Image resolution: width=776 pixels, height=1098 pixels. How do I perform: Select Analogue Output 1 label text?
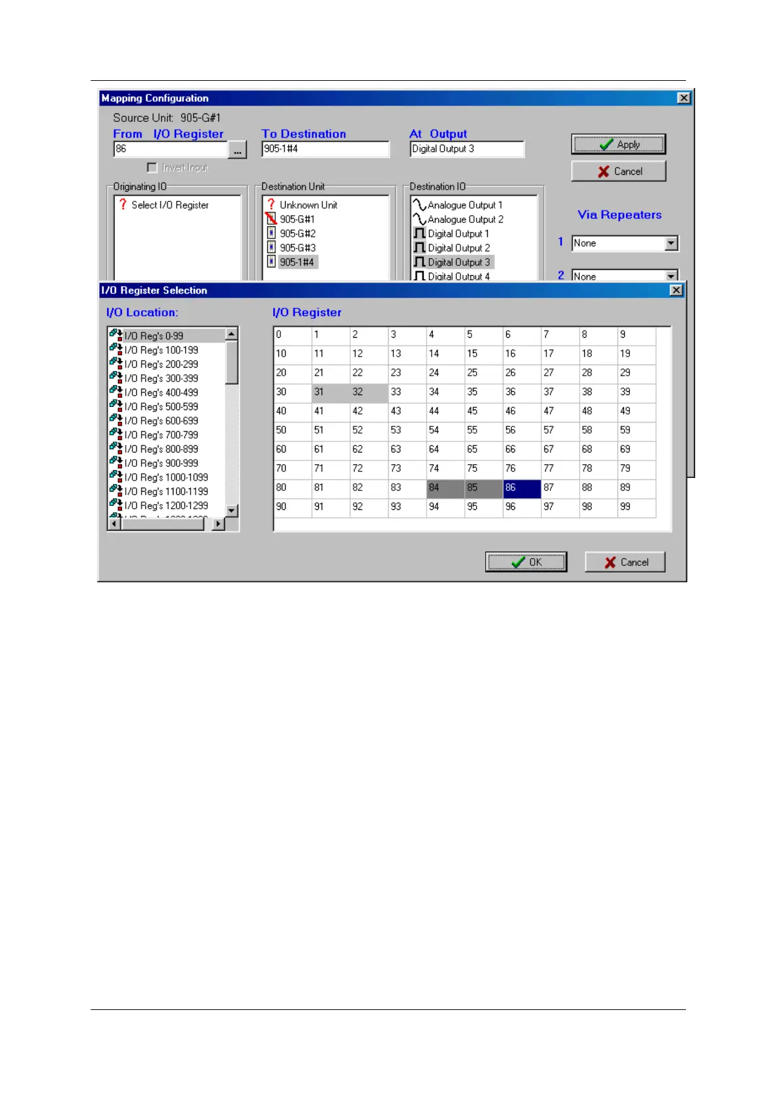pos(465,205)
